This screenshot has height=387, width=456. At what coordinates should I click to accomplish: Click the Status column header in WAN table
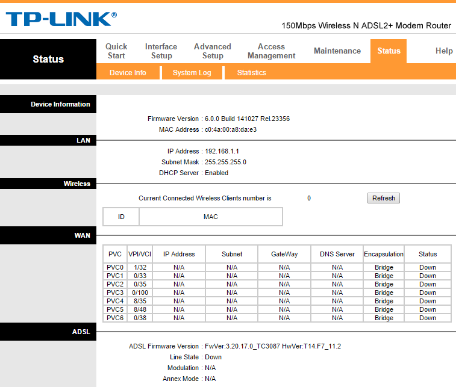pos(428,254)
